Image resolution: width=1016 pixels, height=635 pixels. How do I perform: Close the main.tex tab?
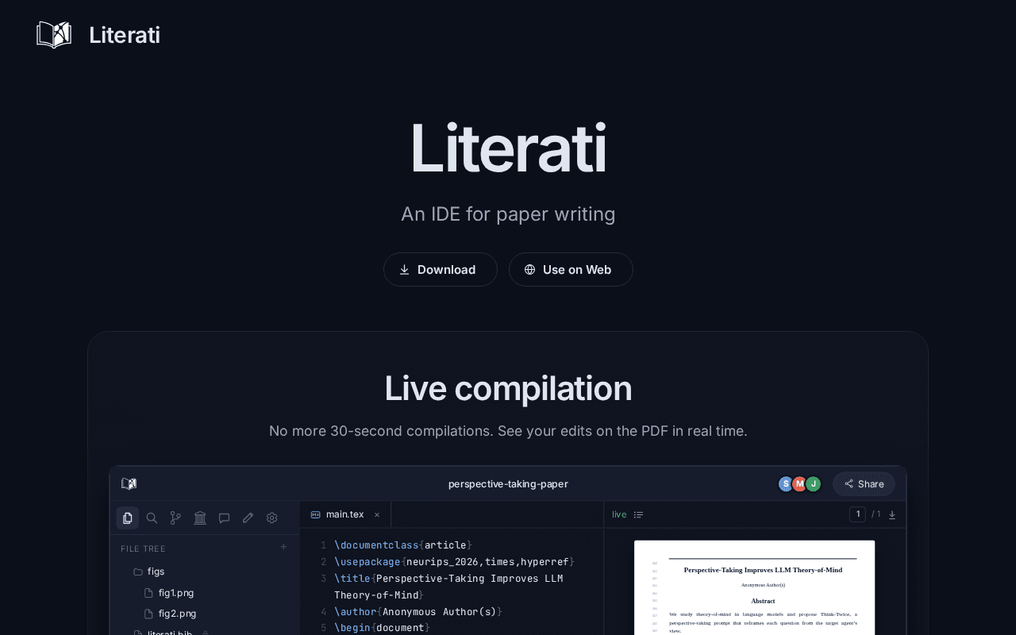point(377,514)
